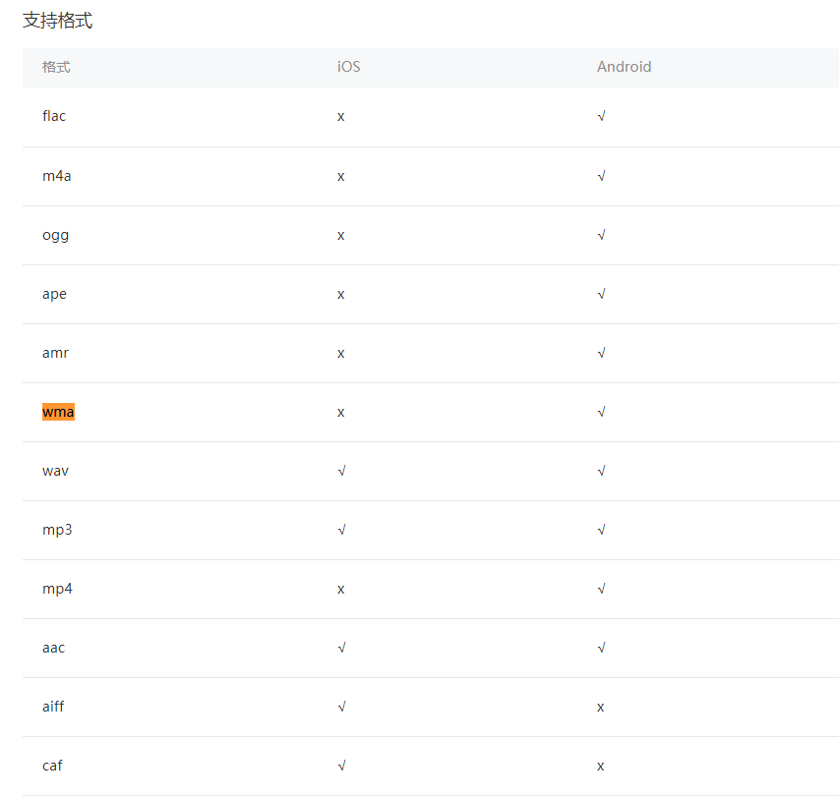Select the ogg format cell
Screen dimensions: 839x799
coord(56,235)
